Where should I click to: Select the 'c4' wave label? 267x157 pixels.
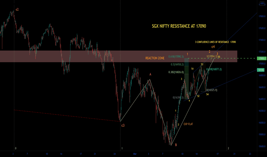point(213,47)
